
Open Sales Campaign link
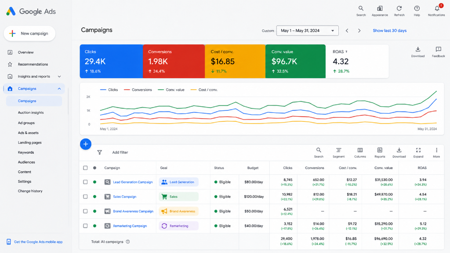[124, 197]
